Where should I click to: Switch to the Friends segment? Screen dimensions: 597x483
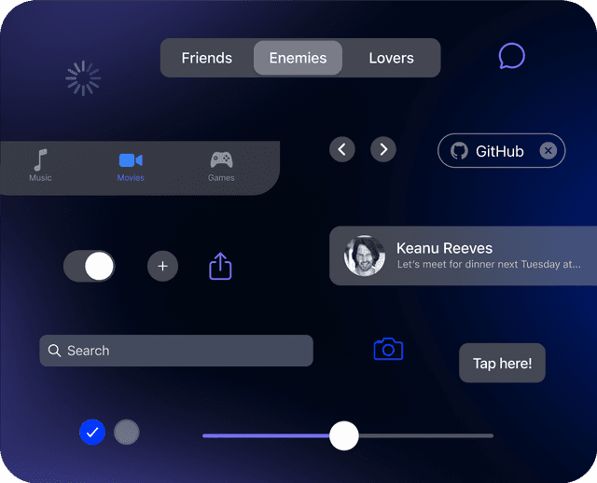206,58
